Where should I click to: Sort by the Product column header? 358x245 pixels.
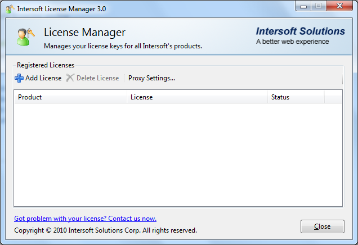point(70,97)
